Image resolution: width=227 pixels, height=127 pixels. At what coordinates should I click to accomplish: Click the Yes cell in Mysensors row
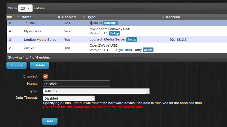click(x=67, y=31)
